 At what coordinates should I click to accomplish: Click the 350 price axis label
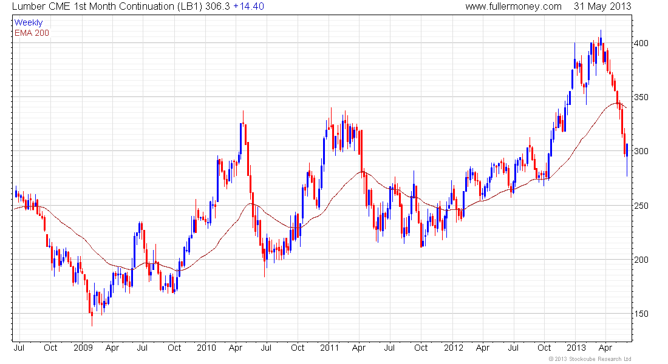pos(641,98)
